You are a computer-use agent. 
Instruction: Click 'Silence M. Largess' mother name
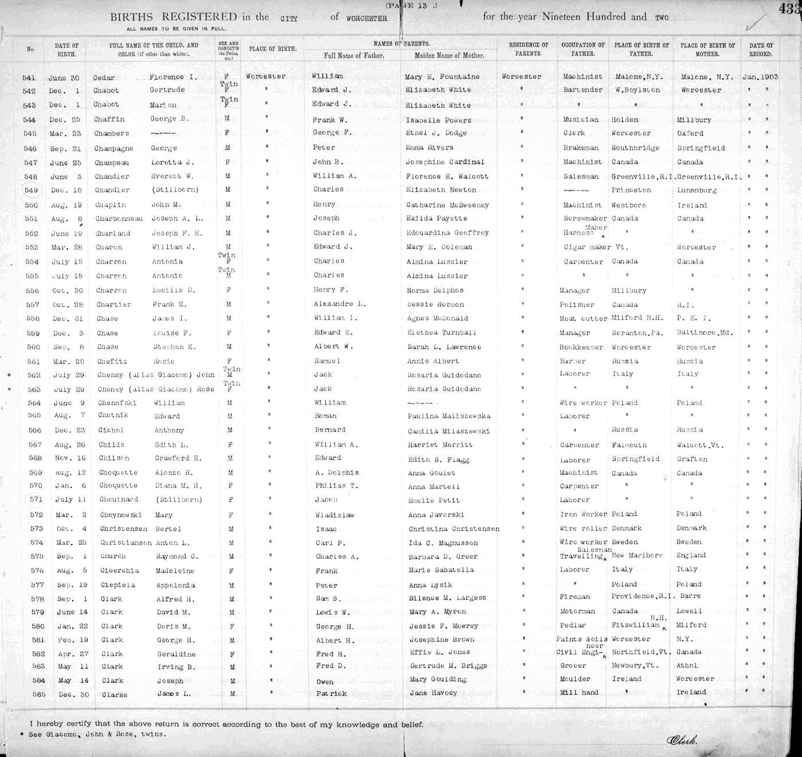tap(447, 598)
